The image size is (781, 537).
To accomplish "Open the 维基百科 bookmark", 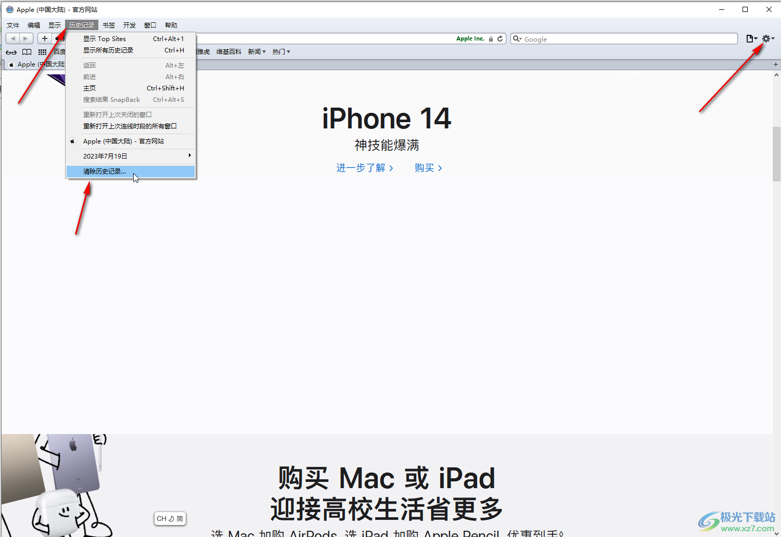I will (229, 52).
